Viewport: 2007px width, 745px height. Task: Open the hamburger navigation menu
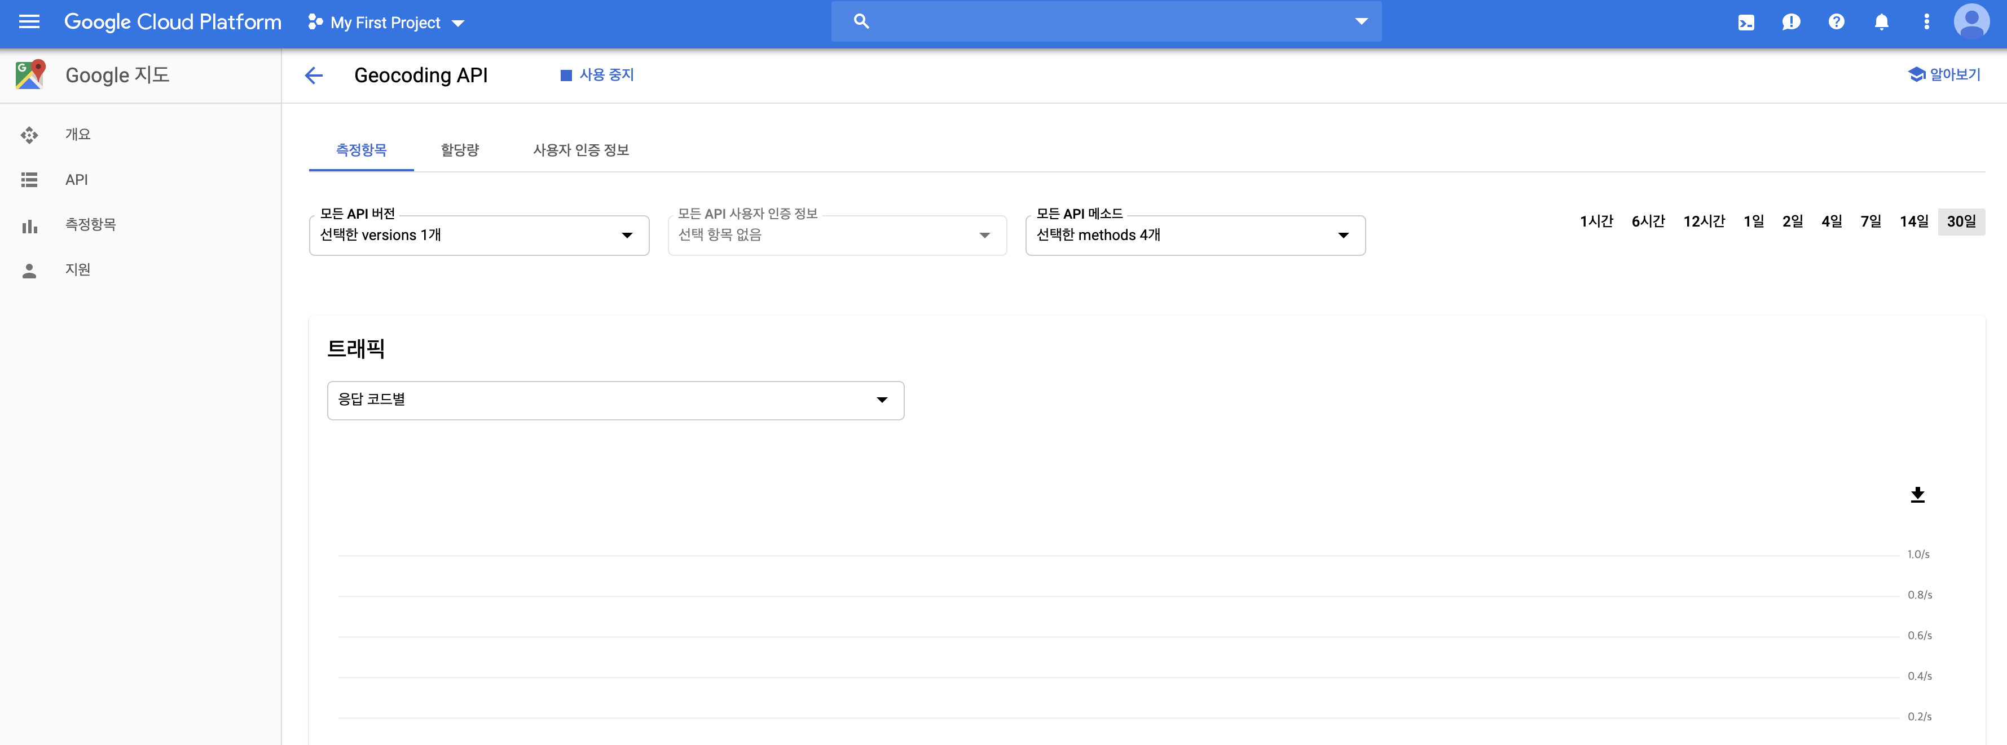[29, 22]
